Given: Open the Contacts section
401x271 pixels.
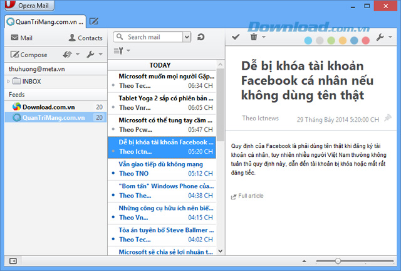Looking at the screenshot, I should click(x=86, y=38).
